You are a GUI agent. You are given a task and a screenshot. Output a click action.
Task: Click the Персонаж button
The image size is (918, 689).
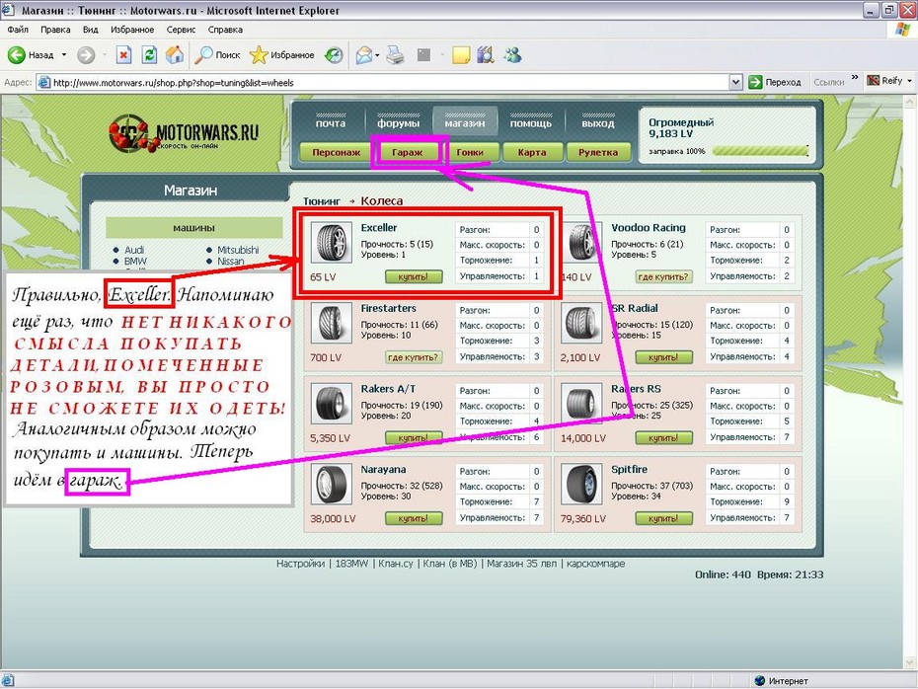336,152
